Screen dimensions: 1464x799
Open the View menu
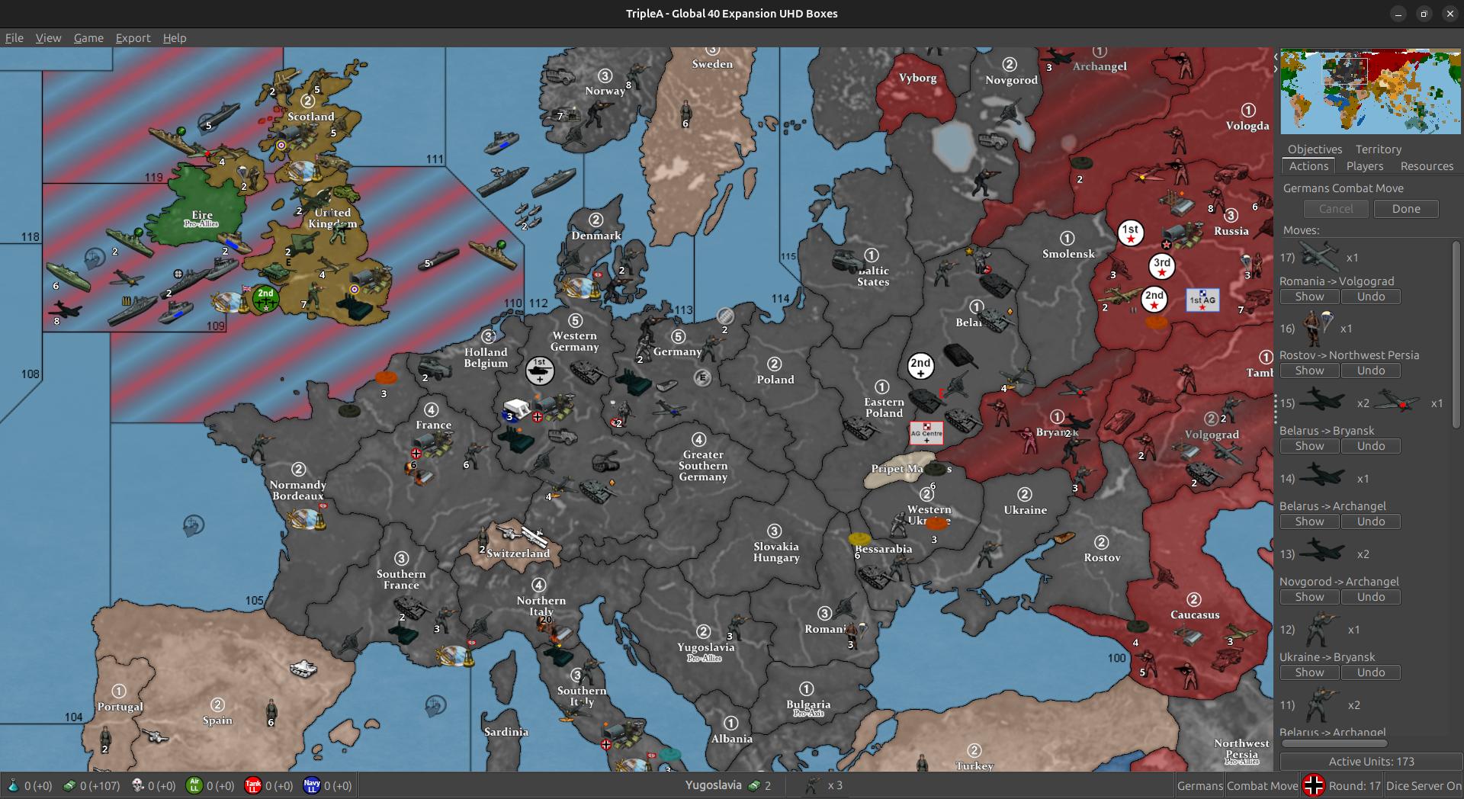[x=48, y=37]
